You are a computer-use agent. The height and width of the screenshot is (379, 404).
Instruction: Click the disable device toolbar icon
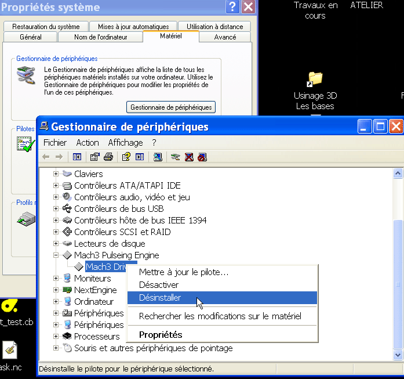[x=202, y=157]
